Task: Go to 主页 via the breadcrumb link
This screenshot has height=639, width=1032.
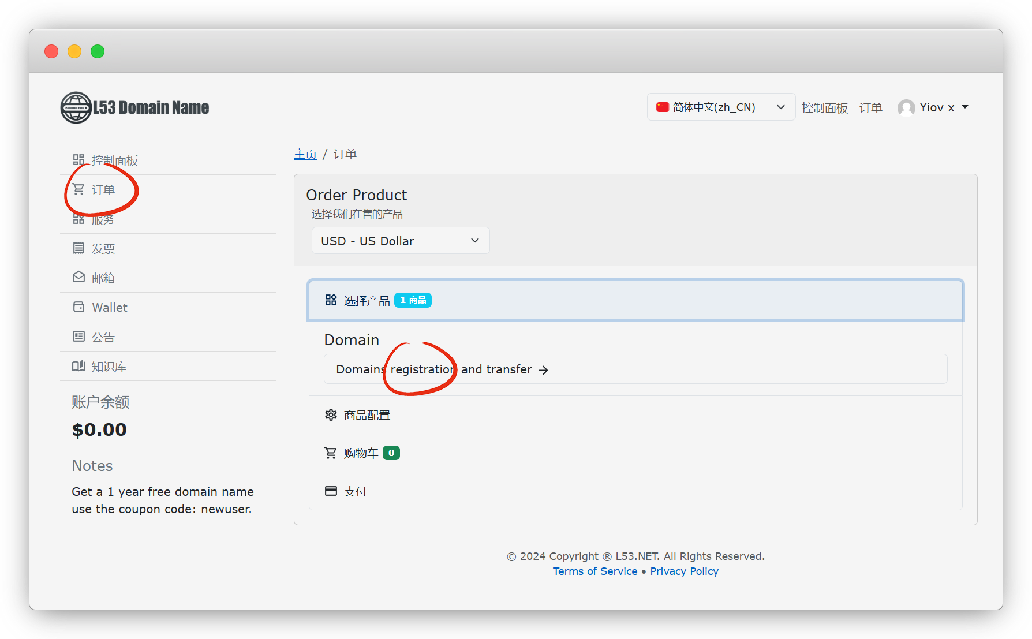Action: (305, 154)
